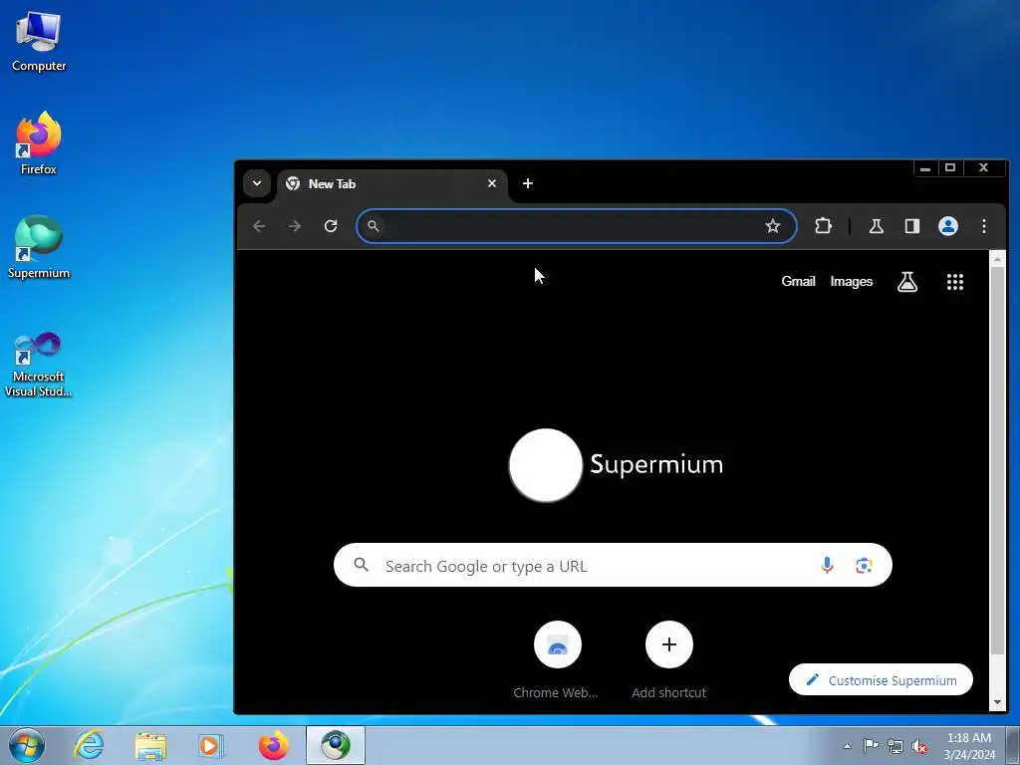The width and height of the screenshot is (1020, 765).
Task: Close the New Tab tab
Action: pos(492,183)
